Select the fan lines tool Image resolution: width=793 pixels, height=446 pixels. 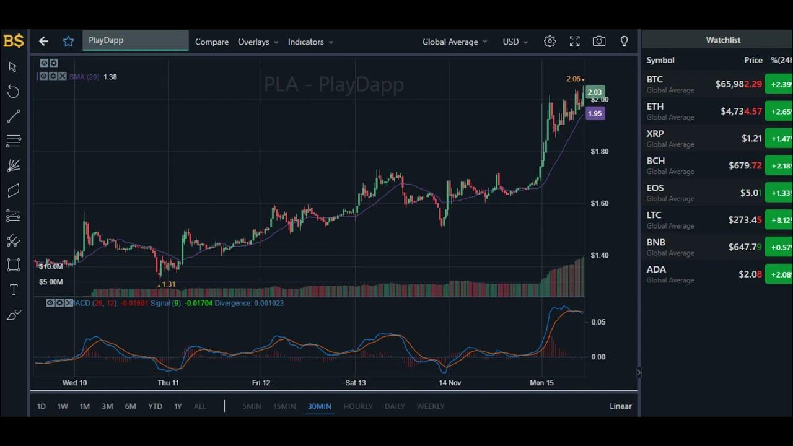coord(13,166)
